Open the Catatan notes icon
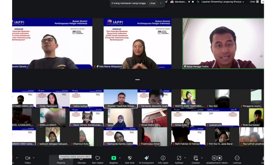 tap(196, 158)
